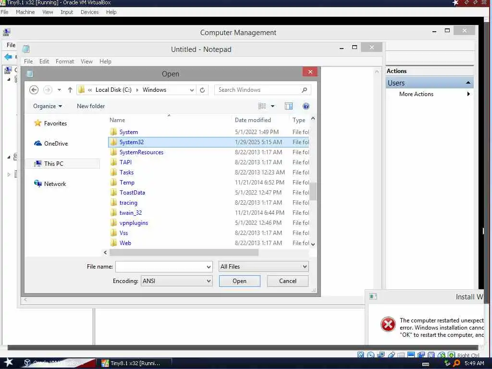Click the Network icon in sidebar
492x369 pixels.
click(37, 184)
